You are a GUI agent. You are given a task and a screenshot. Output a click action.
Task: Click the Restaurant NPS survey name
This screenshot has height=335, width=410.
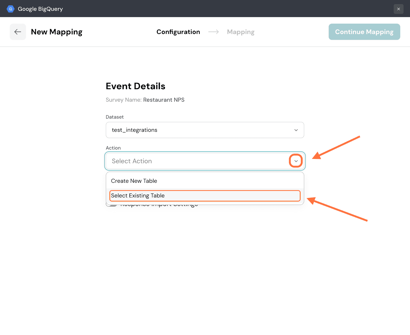[x=164, y=100]
